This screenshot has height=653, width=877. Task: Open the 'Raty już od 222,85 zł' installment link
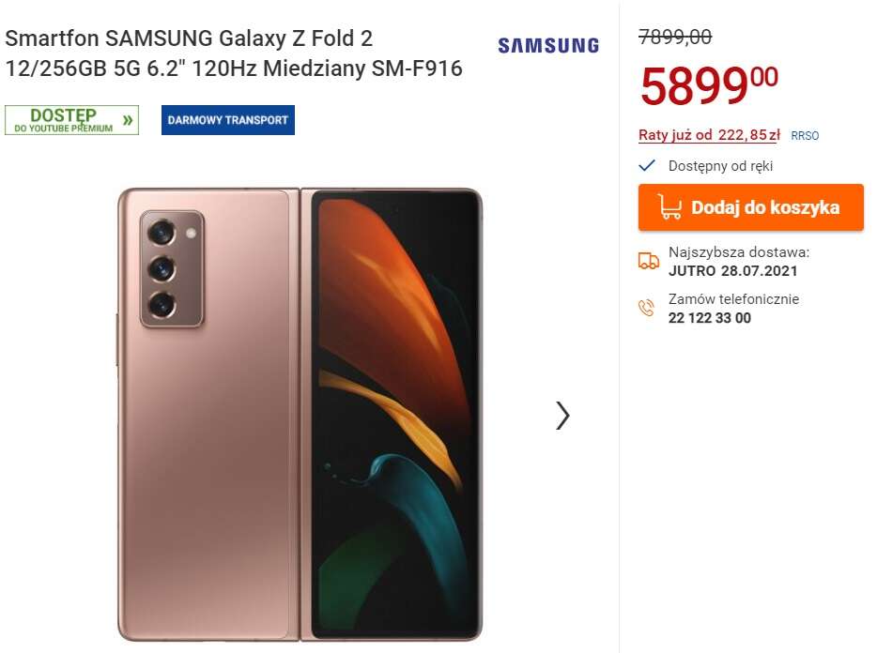tap(709, 135)
